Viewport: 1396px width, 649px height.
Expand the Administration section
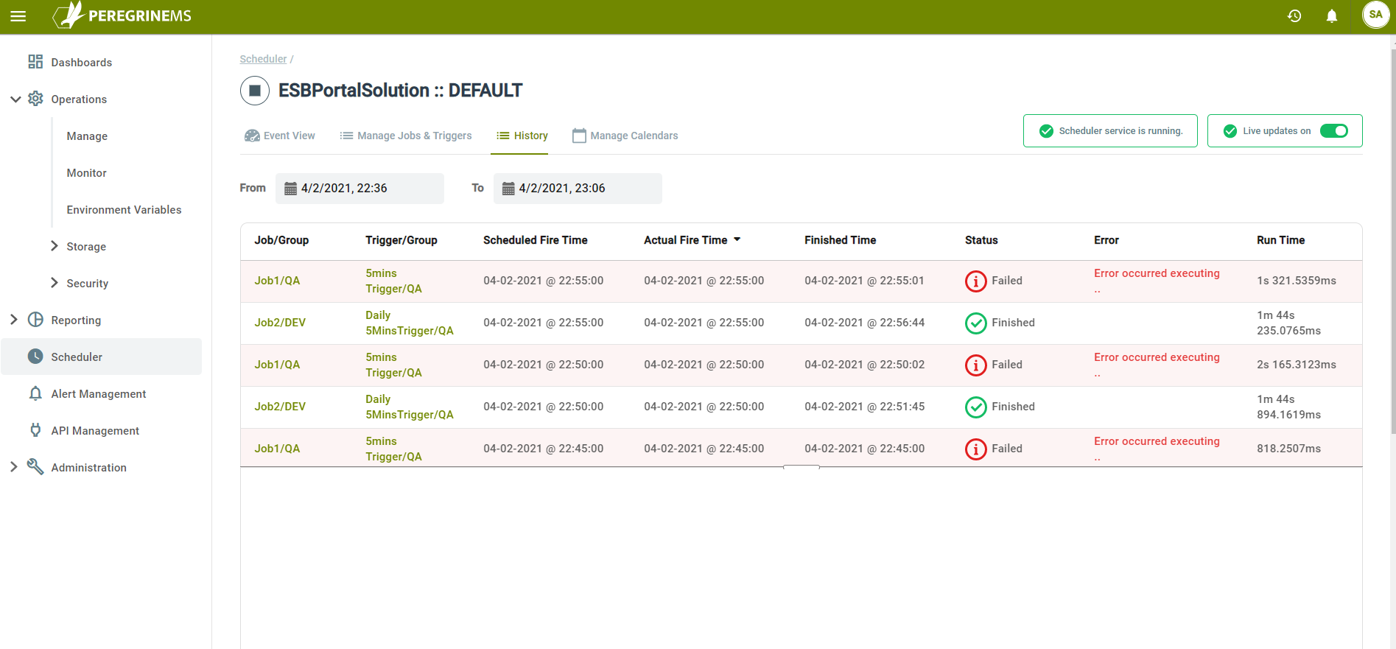point(14,467)
